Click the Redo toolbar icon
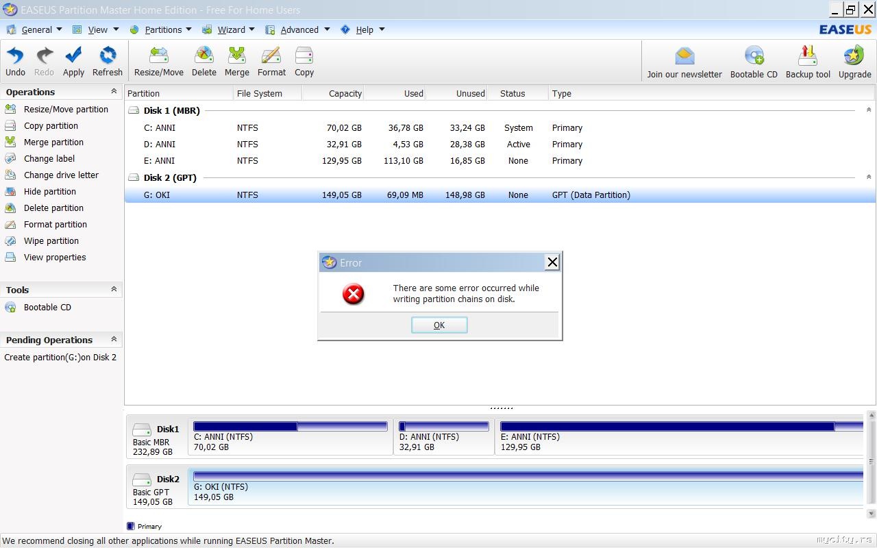 (x=44, y=62)
